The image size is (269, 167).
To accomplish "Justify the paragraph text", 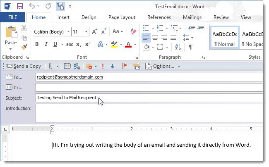I will coord(173,38).
